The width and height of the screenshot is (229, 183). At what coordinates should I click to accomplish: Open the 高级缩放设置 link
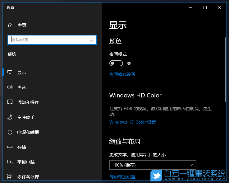point(122,177)
